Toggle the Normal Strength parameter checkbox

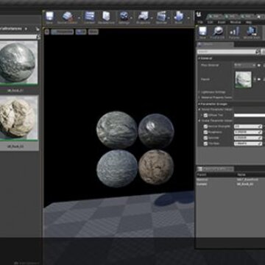coord(205,127)
